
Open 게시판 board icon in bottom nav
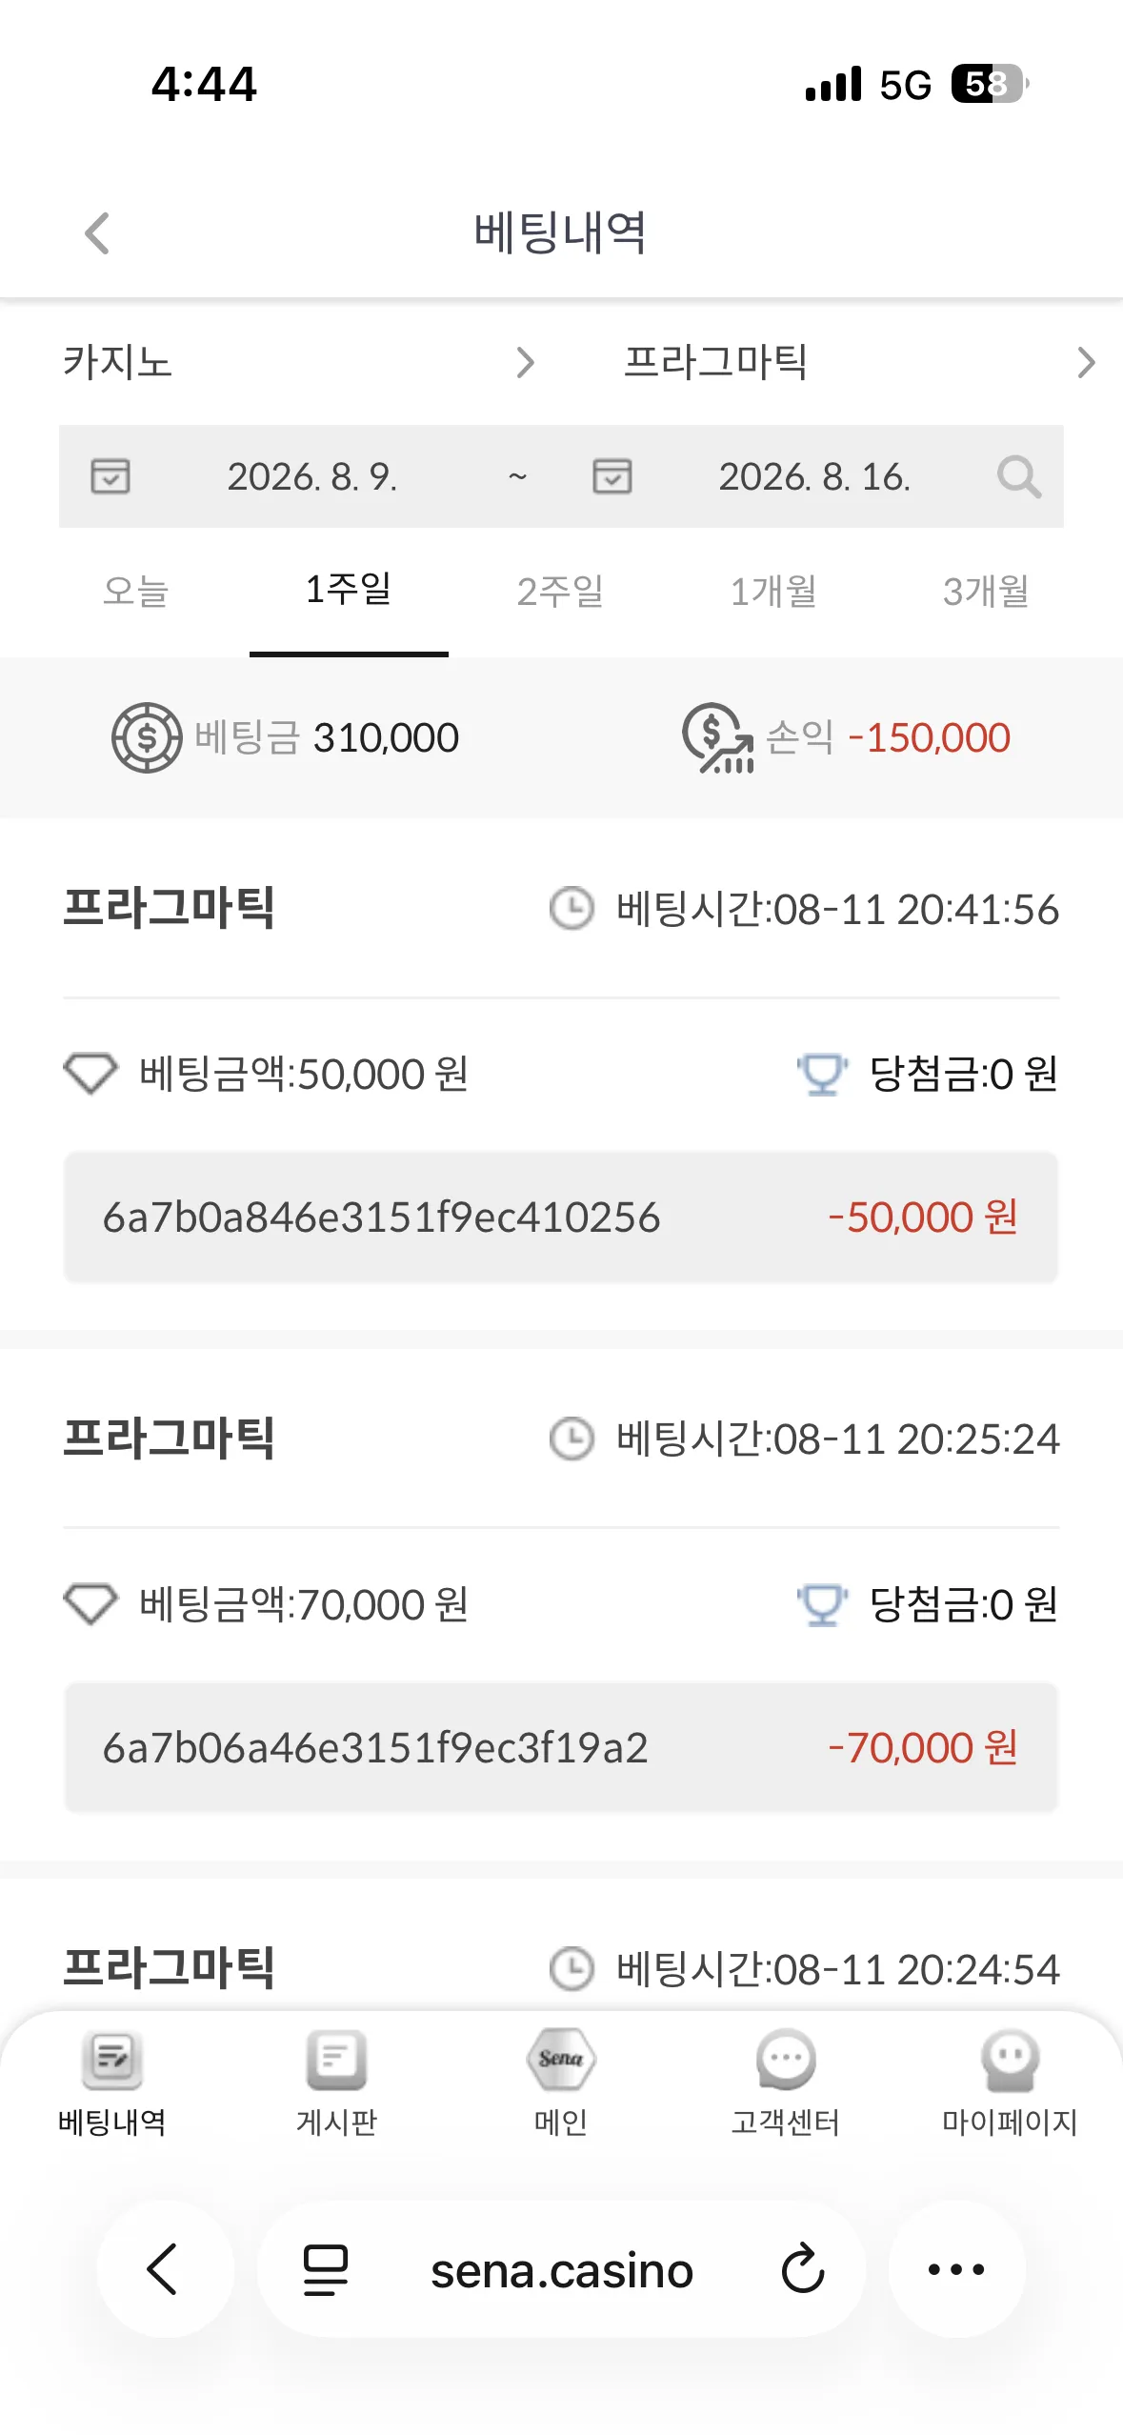pos(336,2059)
